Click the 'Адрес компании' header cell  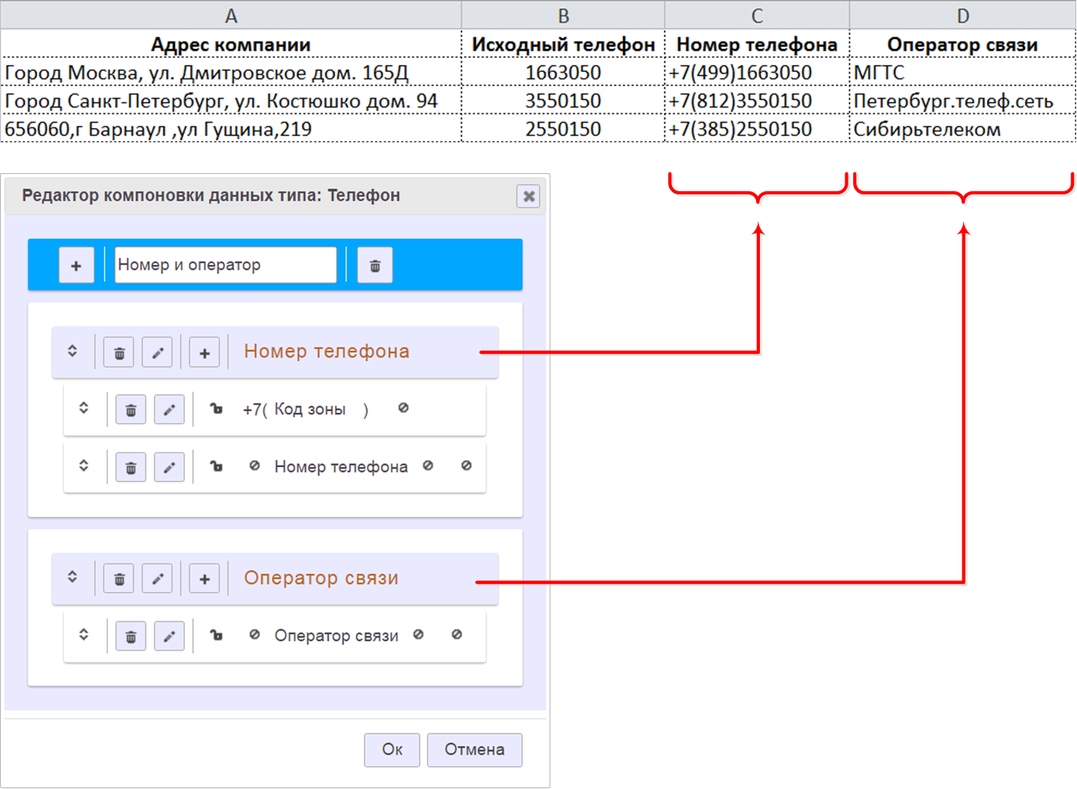pyautogui.click(x=231, y=45)
